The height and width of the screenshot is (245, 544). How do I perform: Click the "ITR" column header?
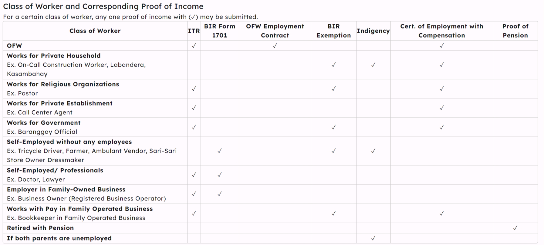(194, 31)
